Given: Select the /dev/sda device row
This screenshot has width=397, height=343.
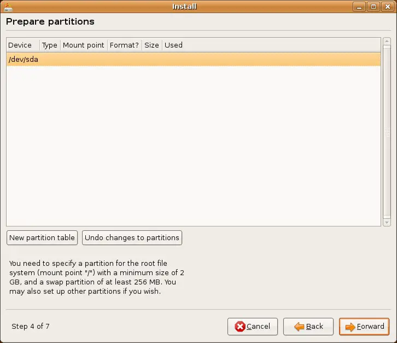Looking at the screenshot, I should point(194,59).
